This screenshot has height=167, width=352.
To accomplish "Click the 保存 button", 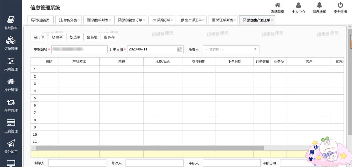I will pos(109,37).
